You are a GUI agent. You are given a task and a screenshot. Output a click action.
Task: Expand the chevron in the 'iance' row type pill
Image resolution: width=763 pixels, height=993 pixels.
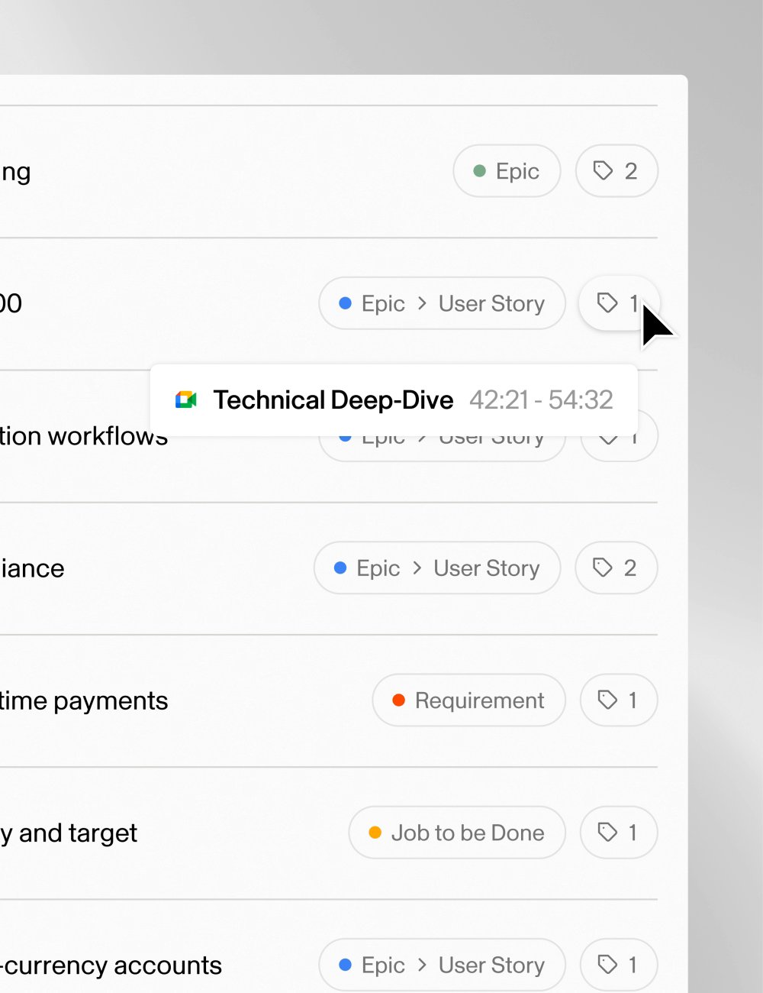(417, 568)
